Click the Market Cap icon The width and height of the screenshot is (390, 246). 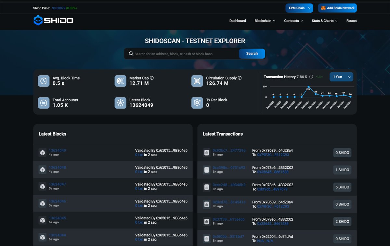120,81
